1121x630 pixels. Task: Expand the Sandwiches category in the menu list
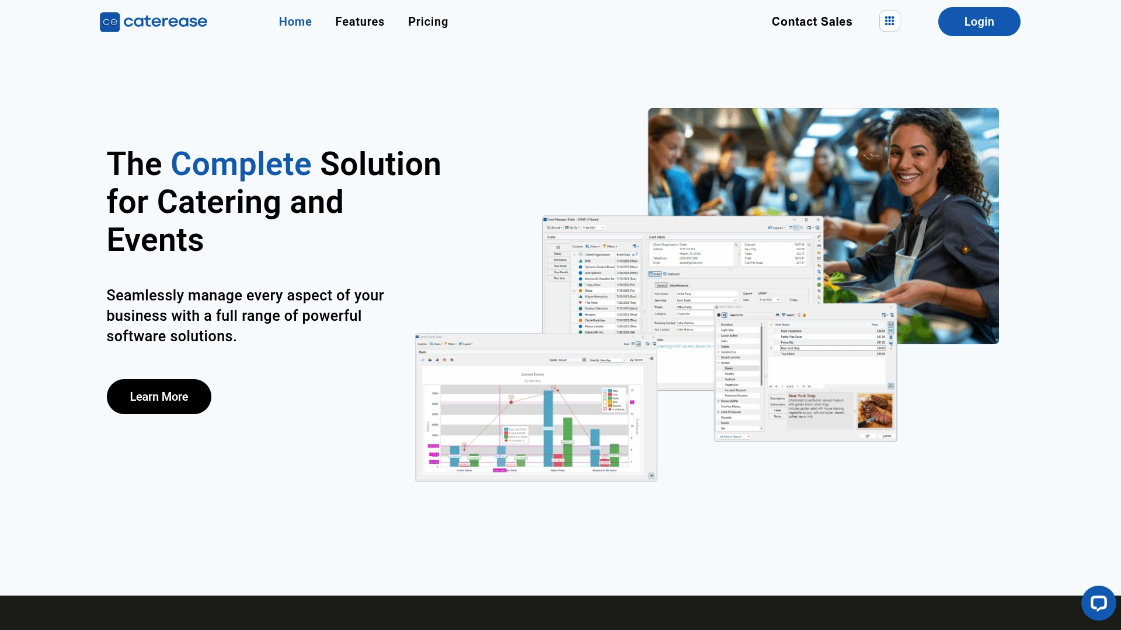[x=718, y=352]
